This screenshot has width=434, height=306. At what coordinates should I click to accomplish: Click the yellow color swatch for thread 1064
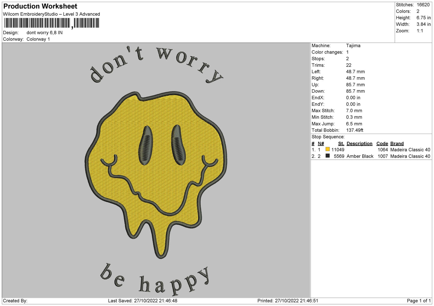coord(327,149)
